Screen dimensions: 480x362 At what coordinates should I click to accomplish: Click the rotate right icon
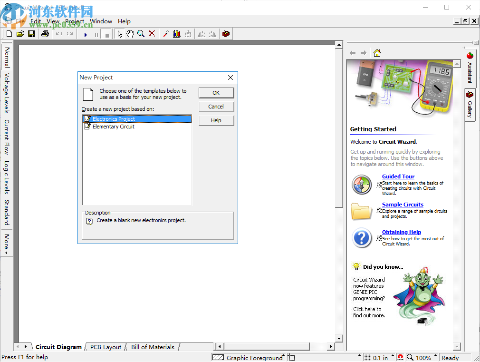click(212, 34)
